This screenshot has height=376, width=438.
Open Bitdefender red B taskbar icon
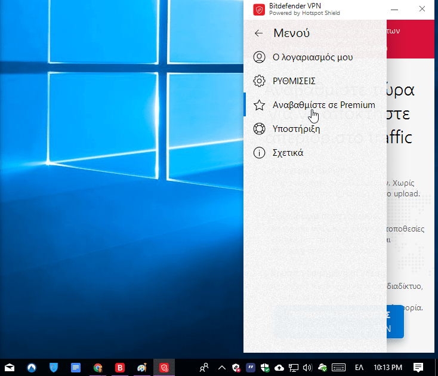point(120,368)
